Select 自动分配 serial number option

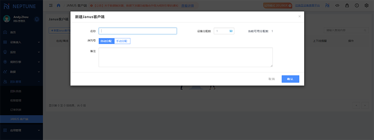[106, 41]
